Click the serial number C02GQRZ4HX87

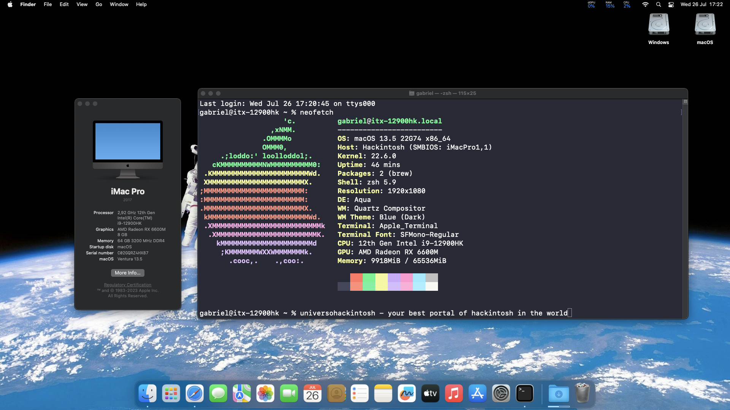133,253
